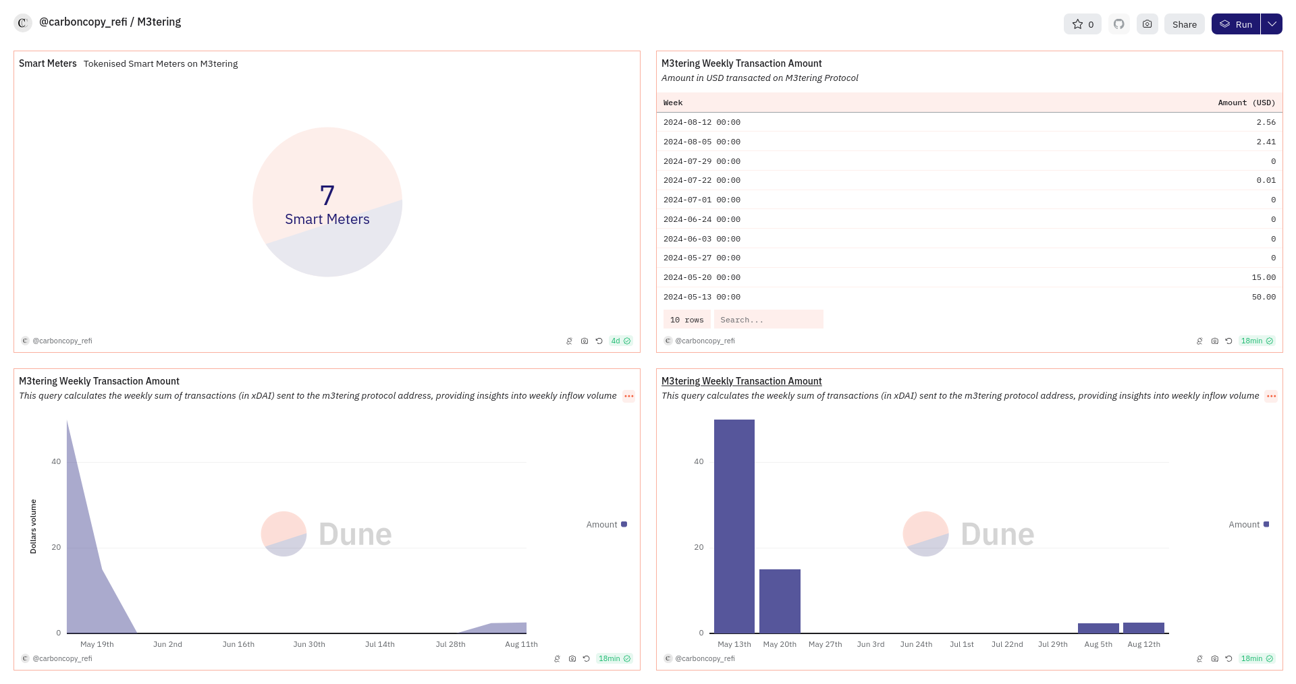Select the 2024-07-22 00:00 week cell
Screen dimensions: 1296x684
(702, 181)
